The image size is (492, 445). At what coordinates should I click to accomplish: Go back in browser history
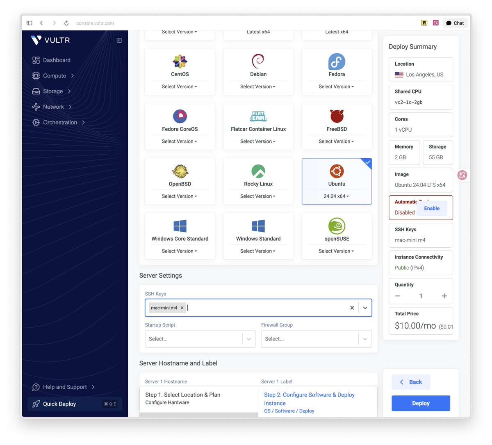[x=41, y=23]
